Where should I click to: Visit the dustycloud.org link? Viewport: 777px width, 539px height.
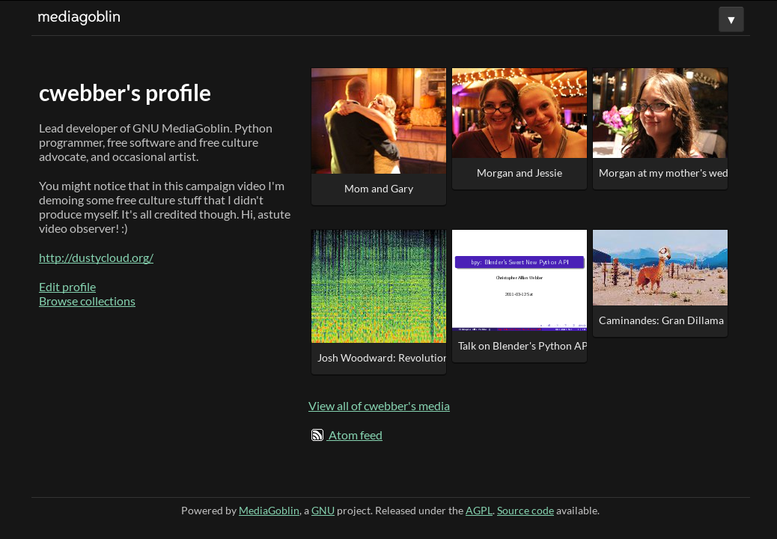[x=96, y=258]
